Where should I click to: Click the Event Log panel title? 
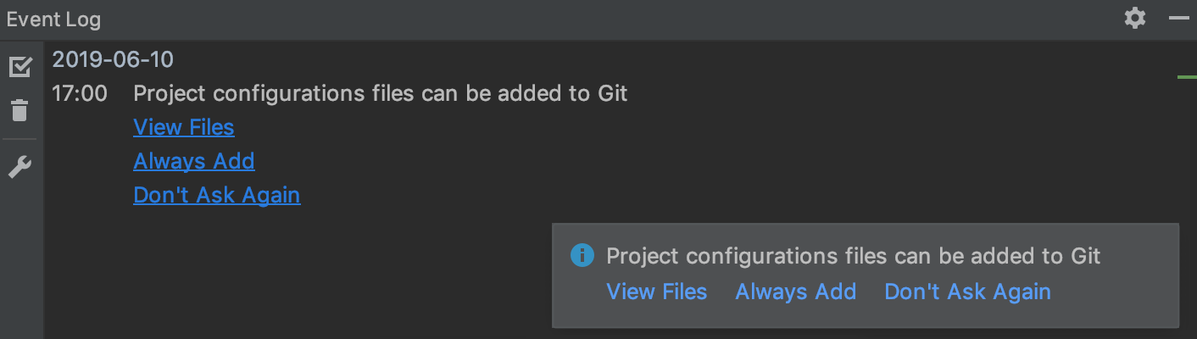tap(53, 19)
